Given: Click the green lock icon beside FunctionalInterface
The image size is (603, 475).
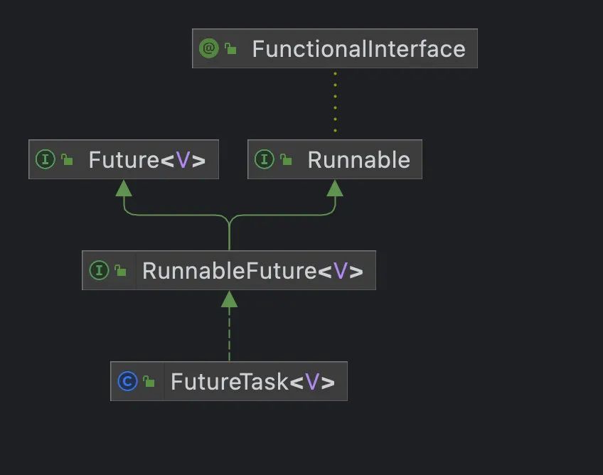Looking at the screenshot, I should [x=230, y=49].
